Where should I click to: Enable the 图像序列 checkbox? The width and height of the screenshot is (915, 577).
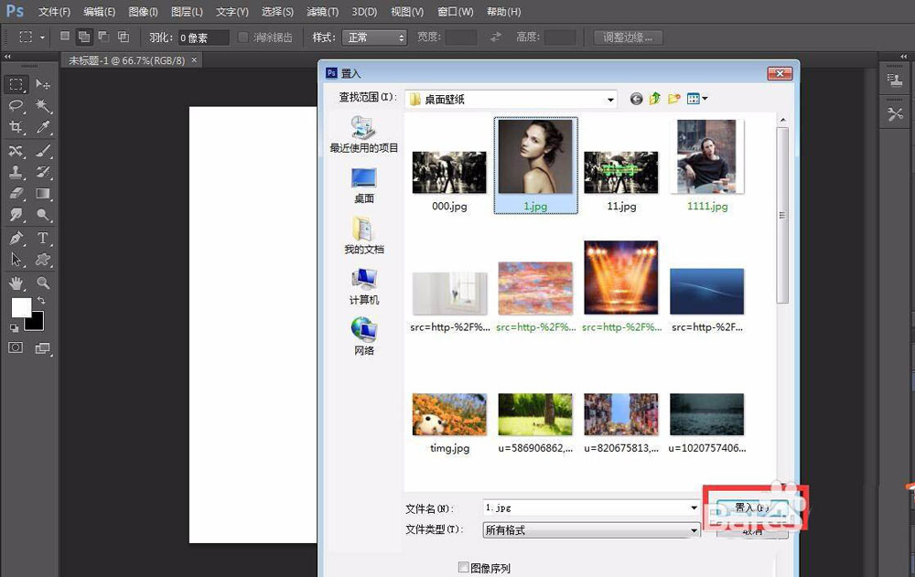coord(463,567)
